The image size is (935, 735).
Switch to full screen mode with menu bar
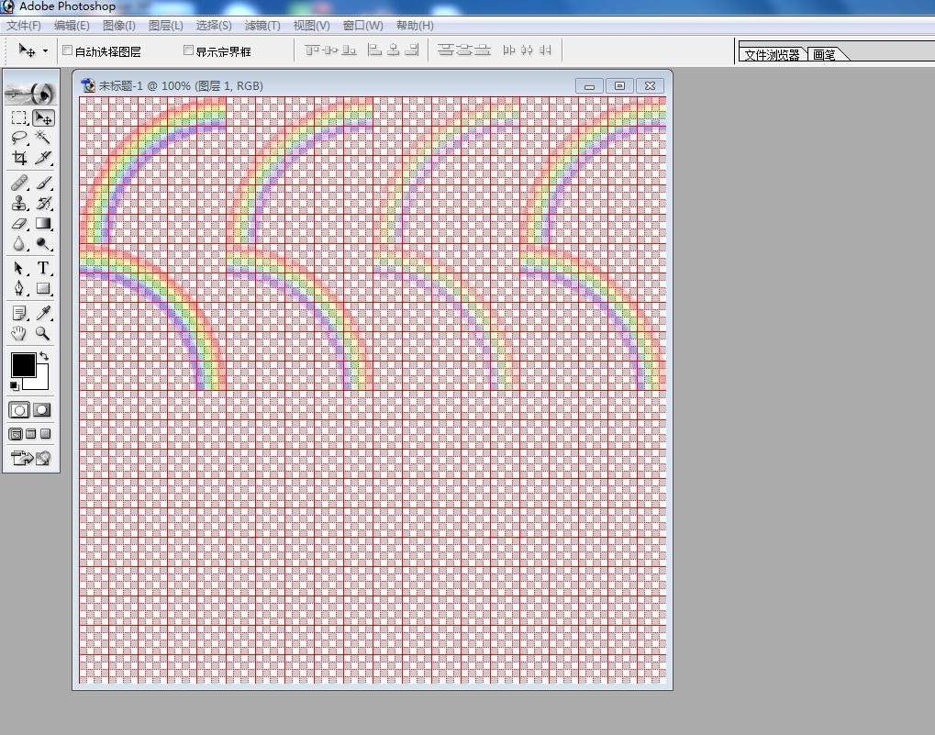(x=31, y=434)
